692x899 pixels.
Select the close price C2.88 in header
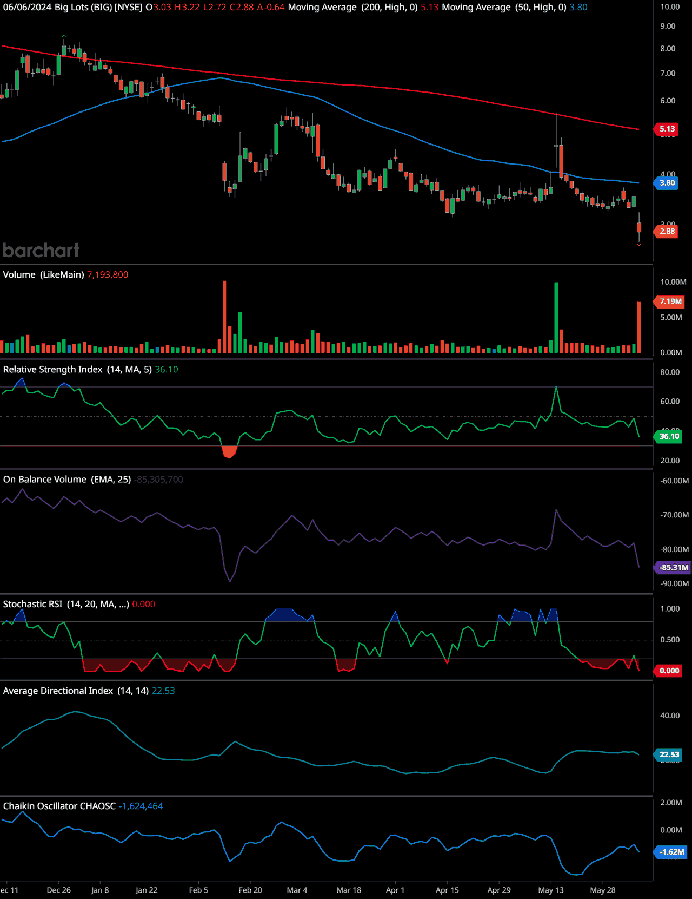[242, 8]
